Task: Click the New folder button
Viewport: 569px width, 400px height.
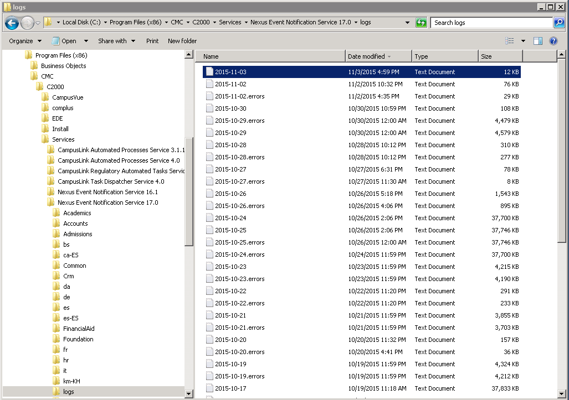Action: click(182, 41)
